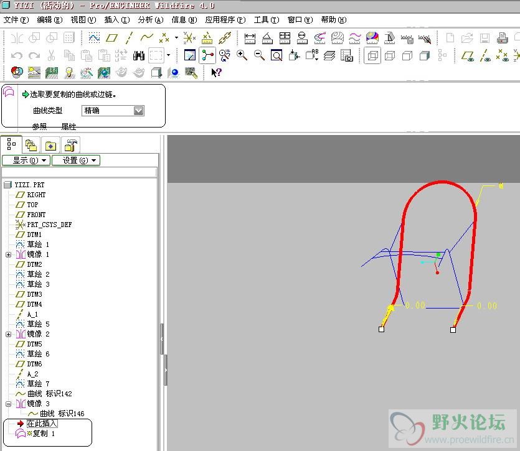520x451 pixels.
Task: Expand the 镜像 2 tree node
Action: [8, 334]
